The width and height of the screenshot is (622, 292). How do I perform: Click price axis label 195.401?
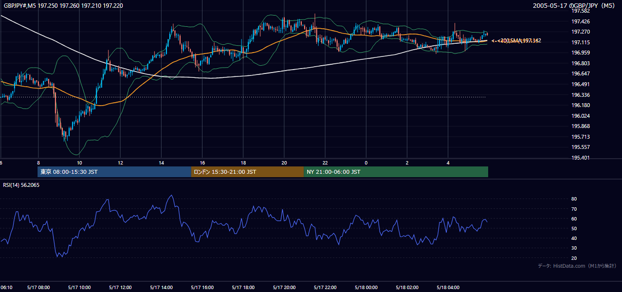point(580,158)
